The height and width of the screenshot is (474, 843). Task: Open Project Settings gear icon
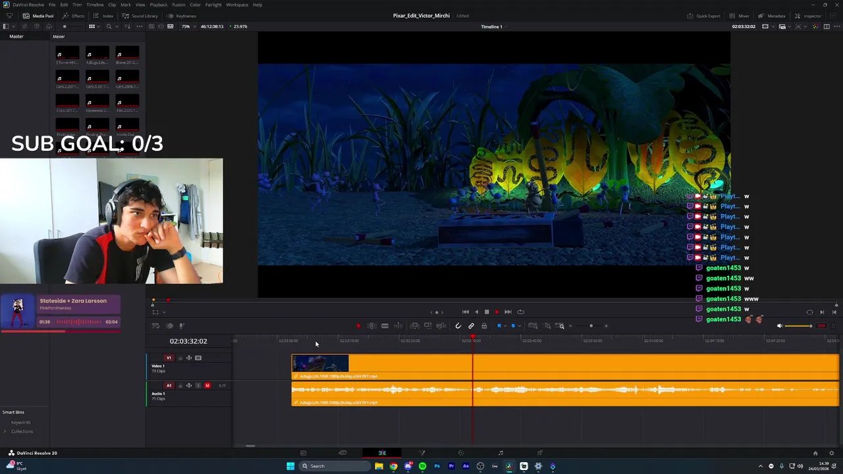click(832, 453)
